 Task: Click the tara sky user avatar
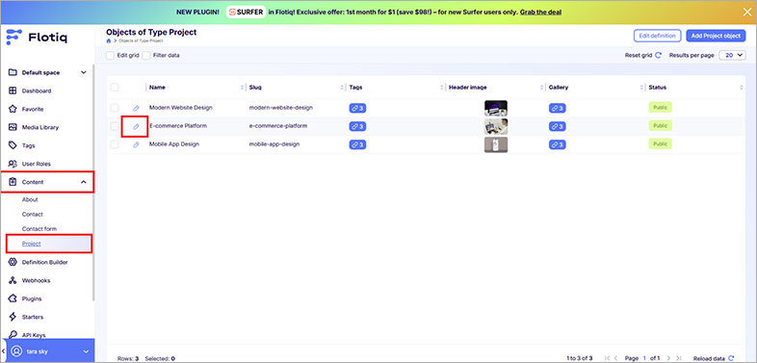17,351
